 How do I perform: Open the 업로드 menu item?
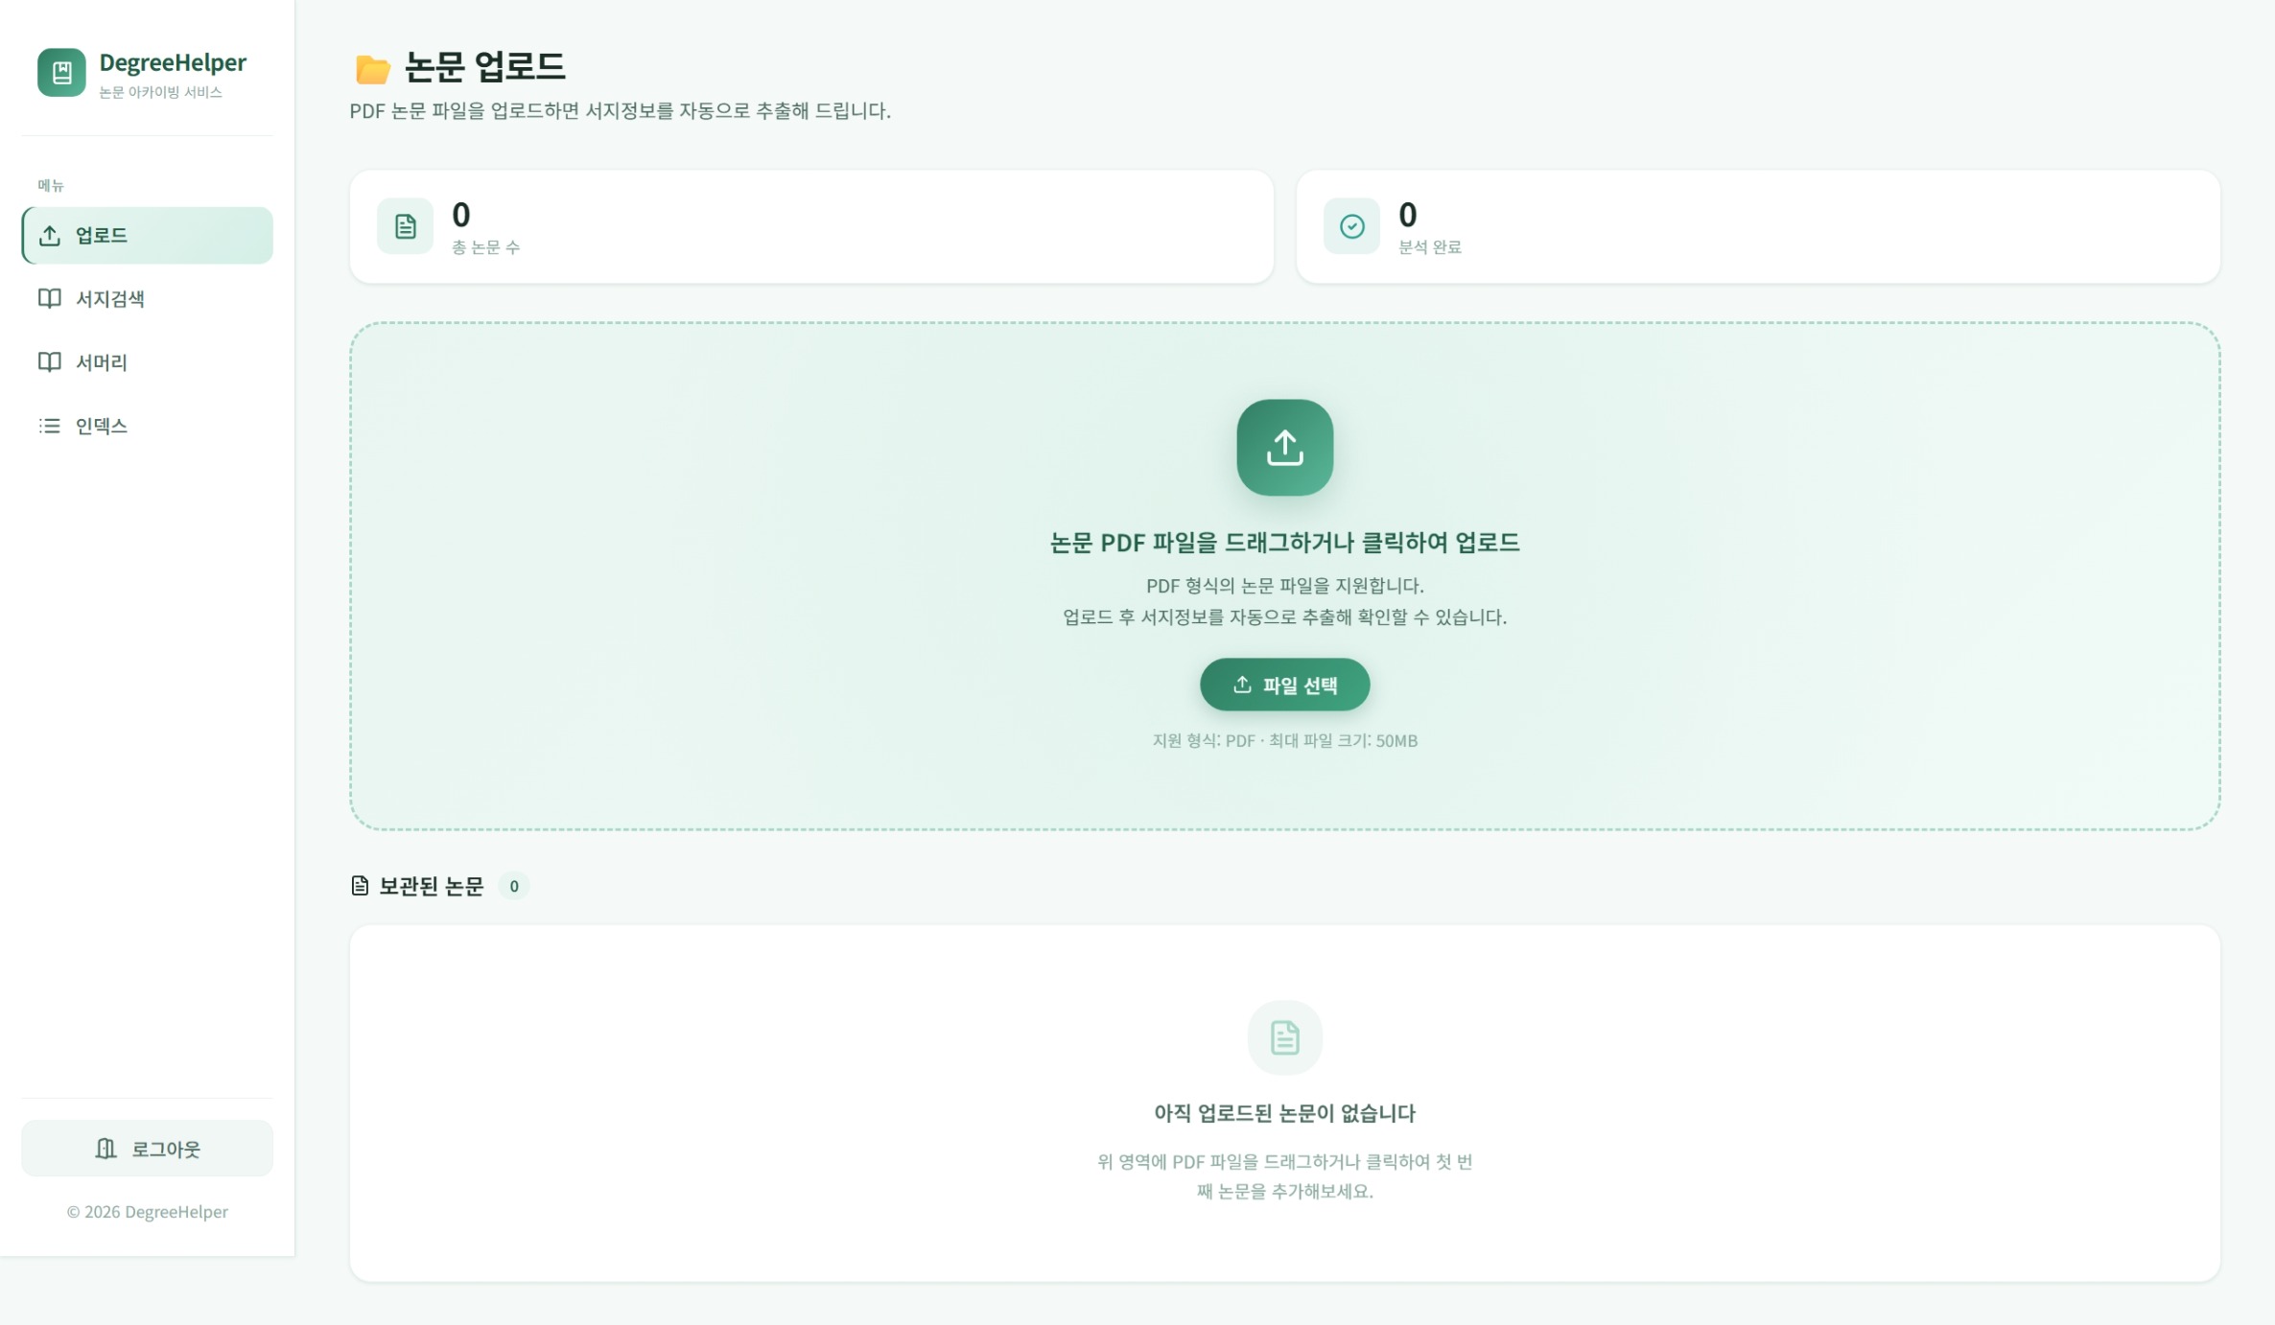(148, 235)
